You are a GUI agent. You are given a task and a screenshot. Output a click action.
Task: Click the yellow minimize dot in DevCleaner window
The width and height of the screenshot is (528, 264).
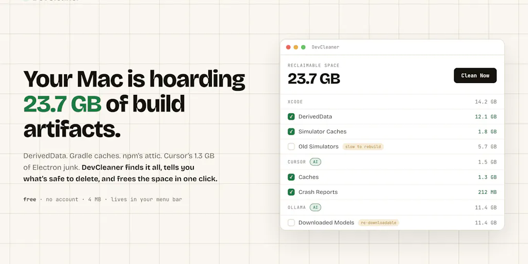coord(295,47)
